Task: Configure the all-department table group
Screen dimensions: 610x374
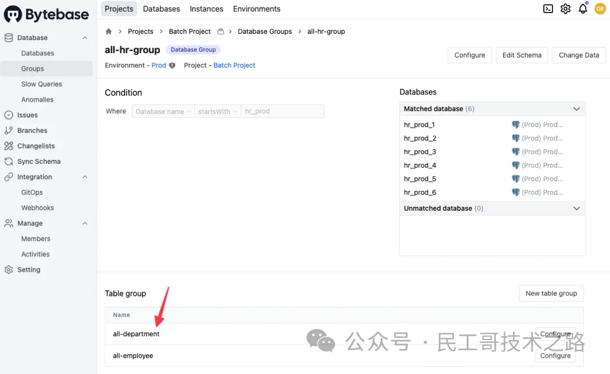Action: [x=555, y=334]
